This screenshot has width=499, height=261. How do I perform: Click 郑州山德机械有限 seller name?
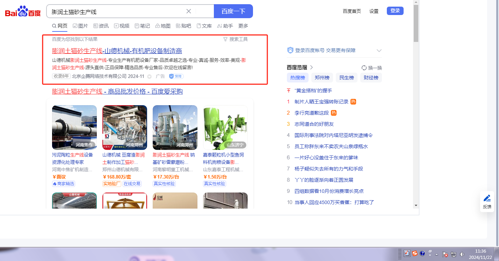(123, 169)
